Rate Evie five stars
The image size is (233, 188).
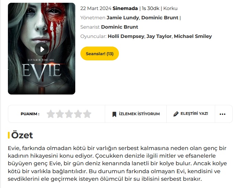click(87, 114)
